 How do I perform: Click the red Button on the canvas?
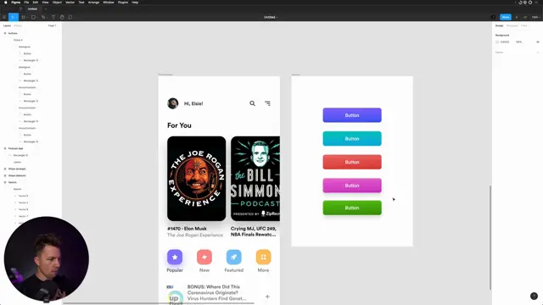coord(352,162)
